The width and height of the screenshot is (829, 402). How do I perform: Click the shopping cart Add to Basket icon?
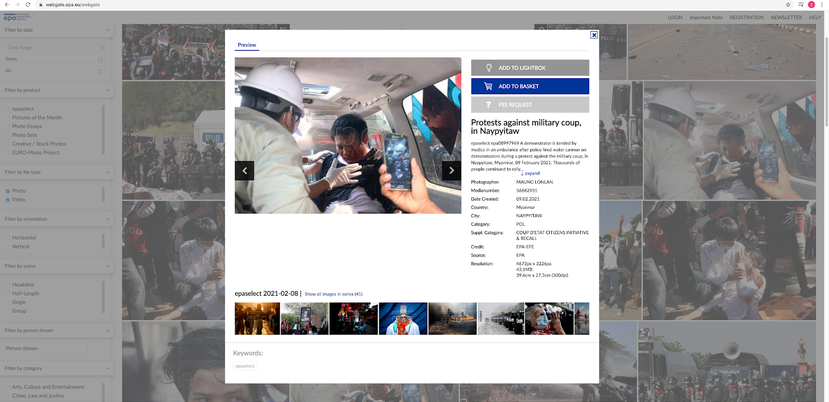point(488,87)
